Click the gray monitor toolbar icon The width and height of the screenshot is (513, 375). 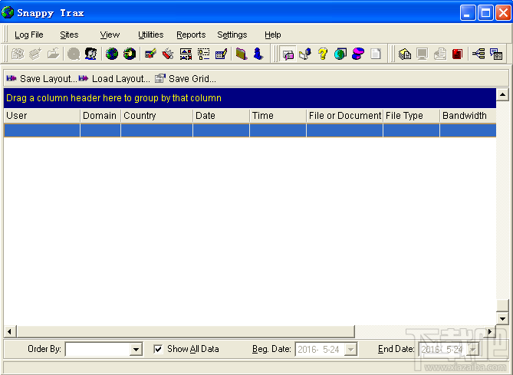click(x=423, y=54)
